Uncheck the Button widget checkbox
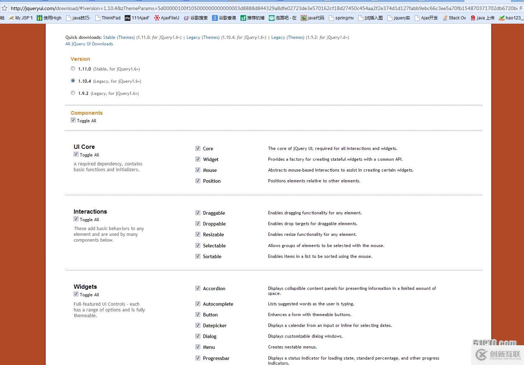 [198, 314]
